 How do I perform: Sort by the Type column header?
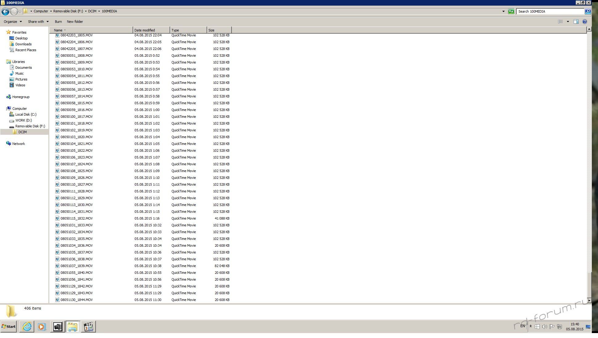coord(188,30)
